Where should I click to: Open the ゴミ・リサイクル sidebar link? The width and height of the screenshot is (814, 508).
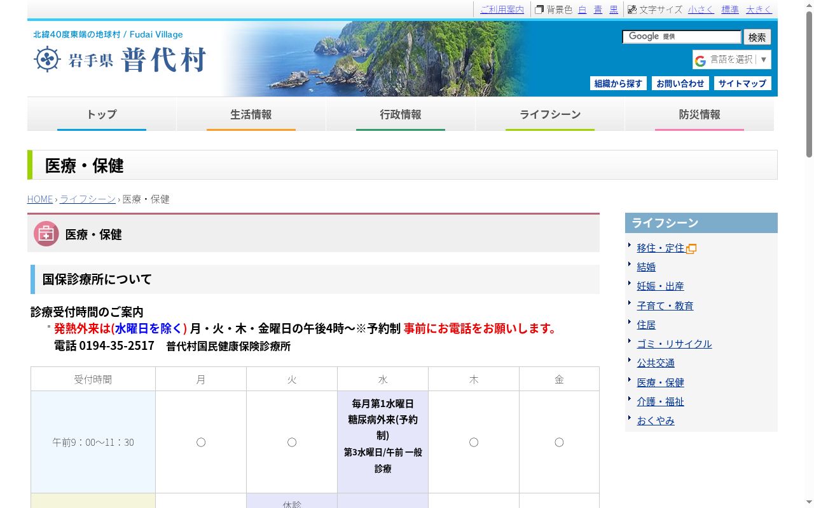click(675, 344)
